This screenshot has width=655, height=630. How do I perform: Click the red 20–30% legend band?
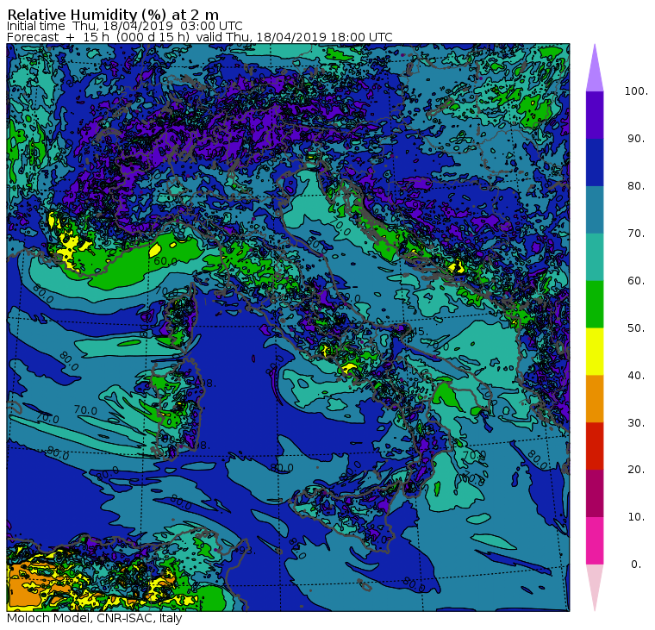click(595, 446)
